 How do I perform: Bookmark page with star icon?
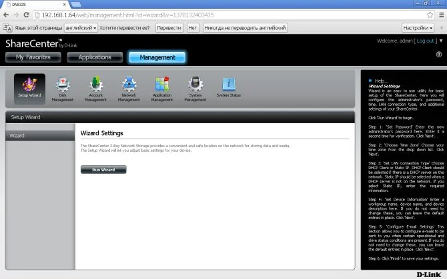pos(429,14)
